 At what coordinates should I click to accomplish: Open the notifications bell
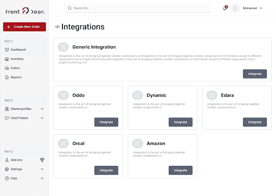click(225, 8)
